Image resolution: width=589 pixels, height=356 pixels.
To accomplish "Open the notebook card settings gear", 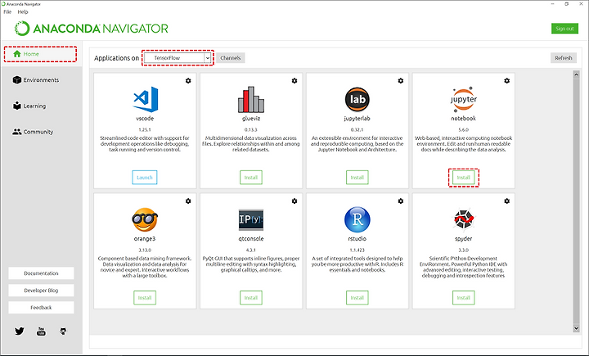I will tap(506, 81).
